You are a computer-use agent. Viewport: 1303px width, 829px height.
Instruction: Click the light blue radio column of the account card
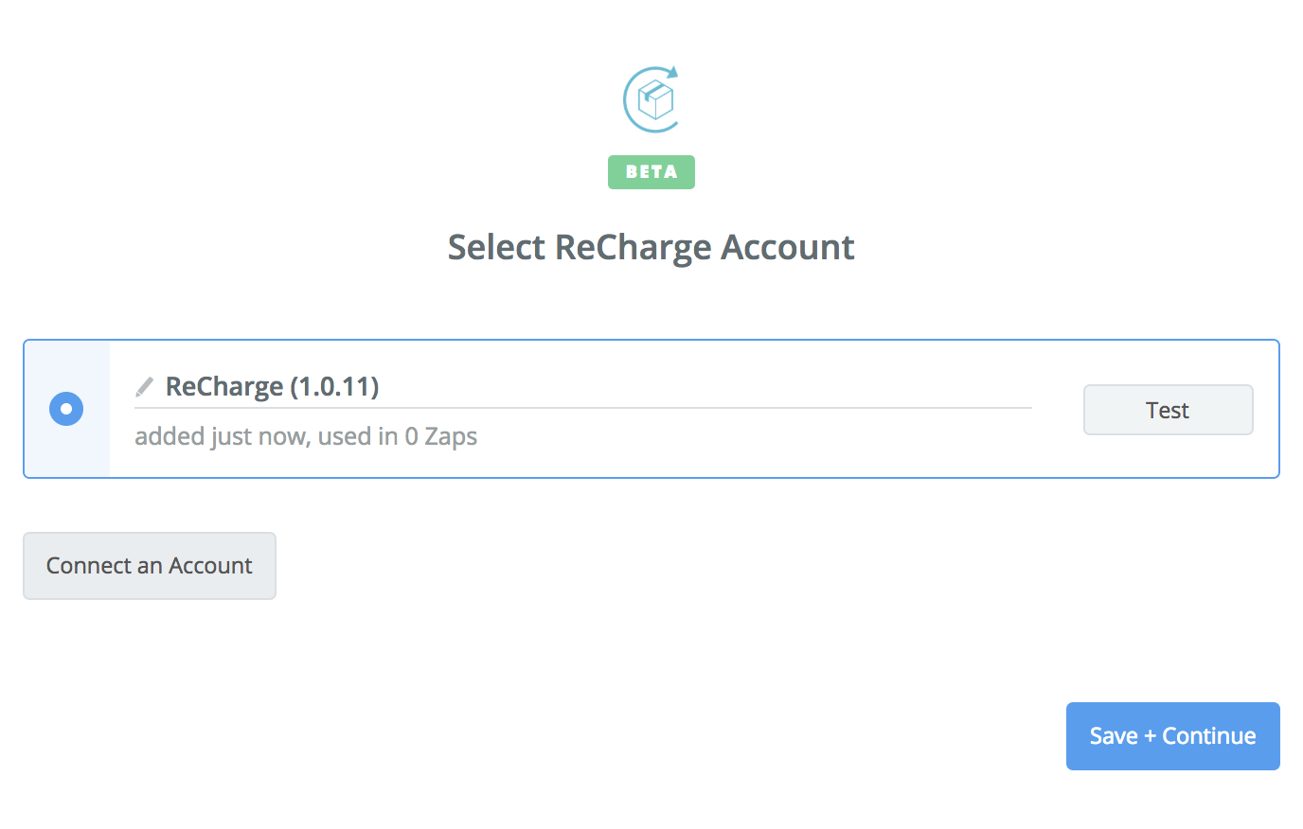point(67,409)
